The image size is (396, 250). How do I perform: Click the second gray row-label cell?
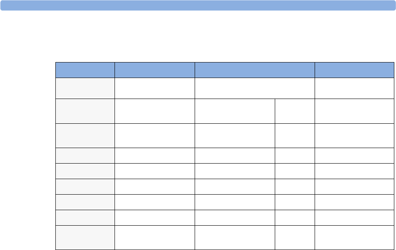pyautogui.click(x=85, y=111)
